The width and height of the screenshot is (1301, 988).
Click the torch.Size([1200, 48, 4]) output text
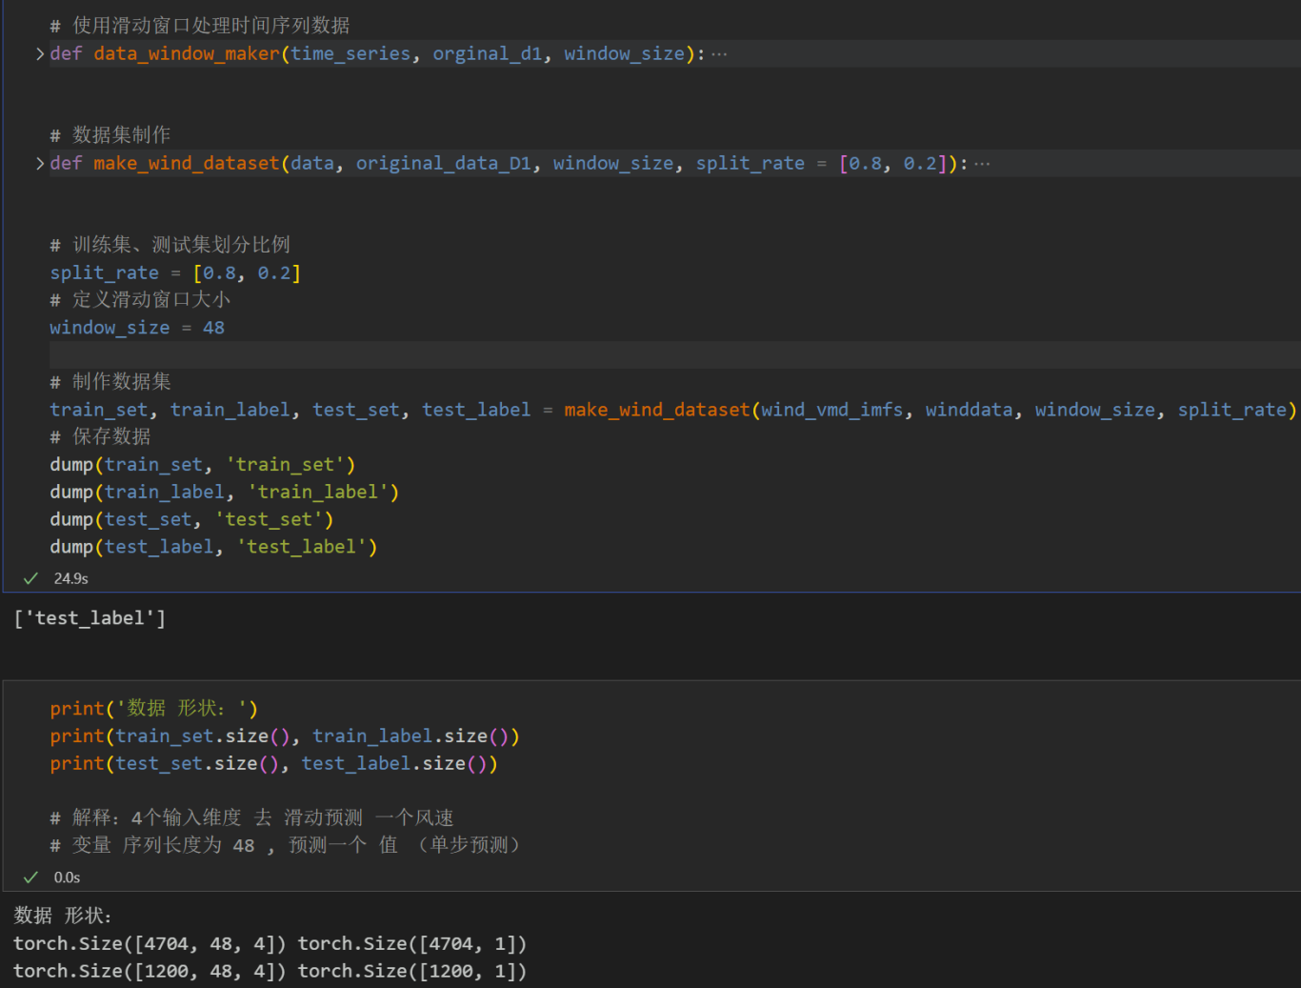(149, 972)
